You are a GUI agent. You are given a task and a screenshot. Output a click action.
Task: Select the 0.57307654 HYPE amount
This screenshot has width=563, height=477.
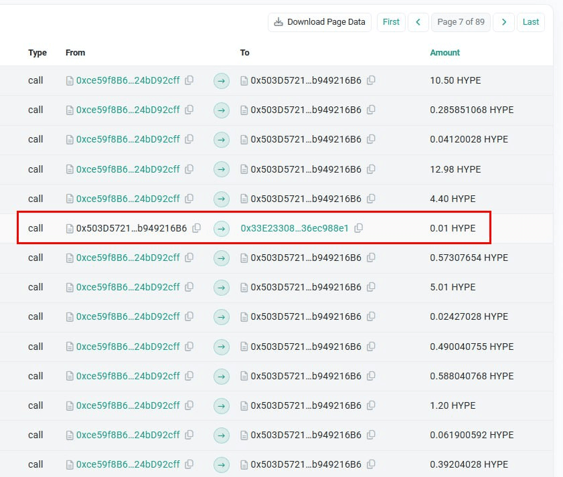tap(469, 258)
